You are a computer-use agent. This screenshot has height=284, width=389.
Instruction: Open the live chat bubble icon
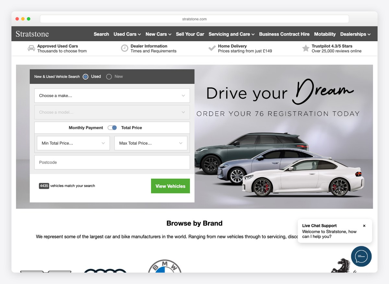(x=361, y=256)
